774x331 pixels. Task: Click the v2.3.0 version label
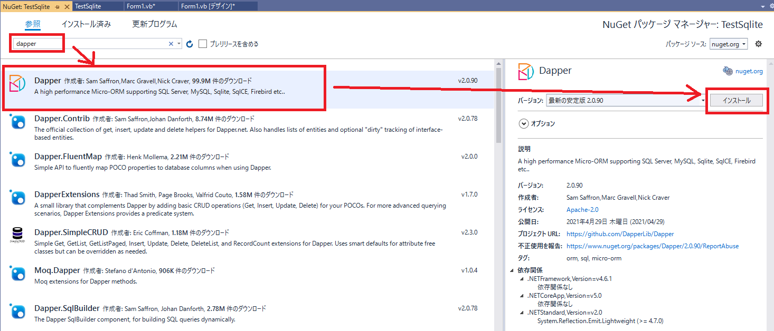pos(469,232)
